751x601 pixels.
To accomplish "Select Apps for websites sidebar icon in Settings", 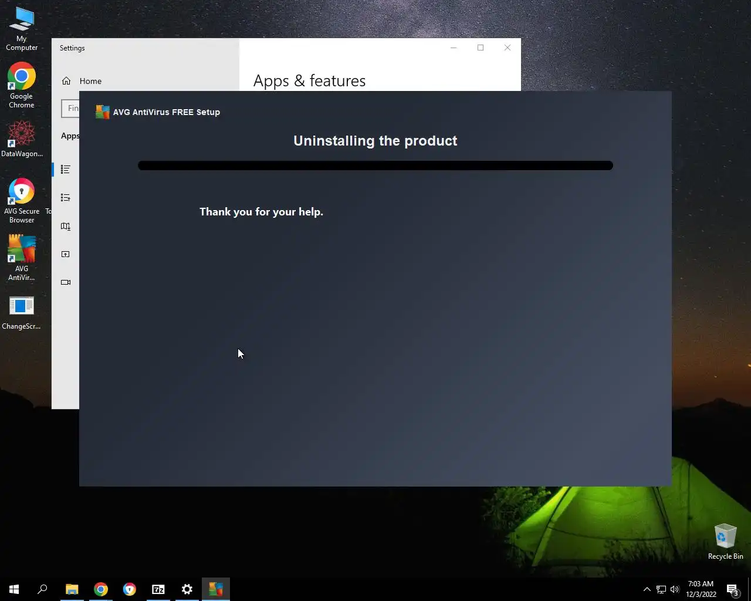I will coord(66,254).
